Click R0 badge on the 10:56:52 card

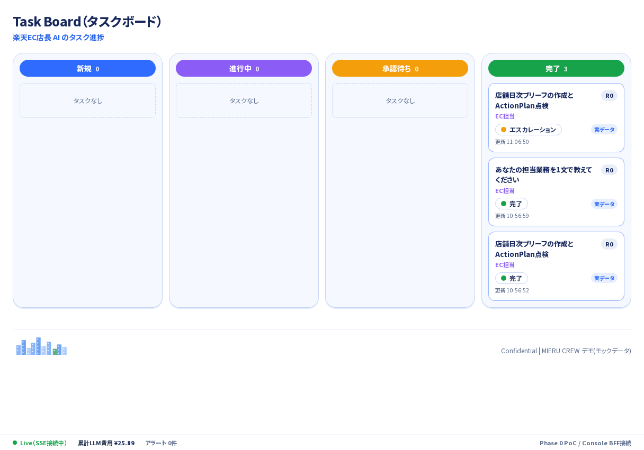[x=609, y=244]
